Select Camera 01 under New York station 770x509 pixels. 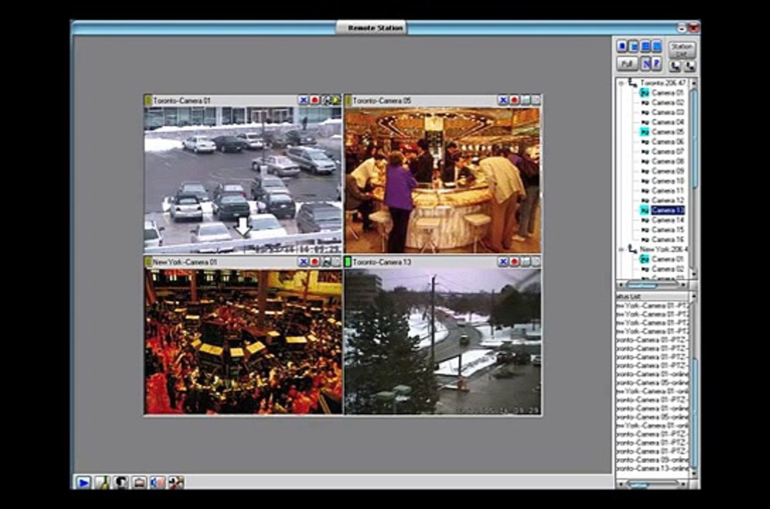[x=667, y=259]
